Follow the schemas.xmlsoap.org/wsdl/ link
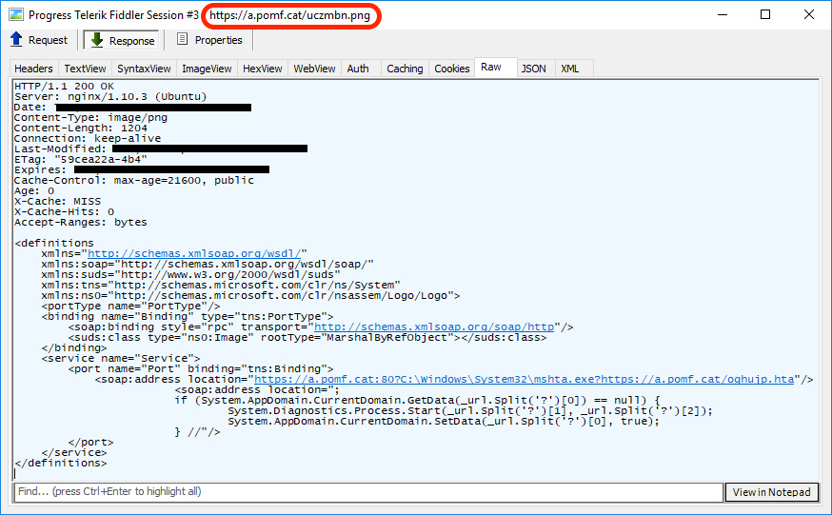Screen dimensions: 832x515 tap(194, 253)
